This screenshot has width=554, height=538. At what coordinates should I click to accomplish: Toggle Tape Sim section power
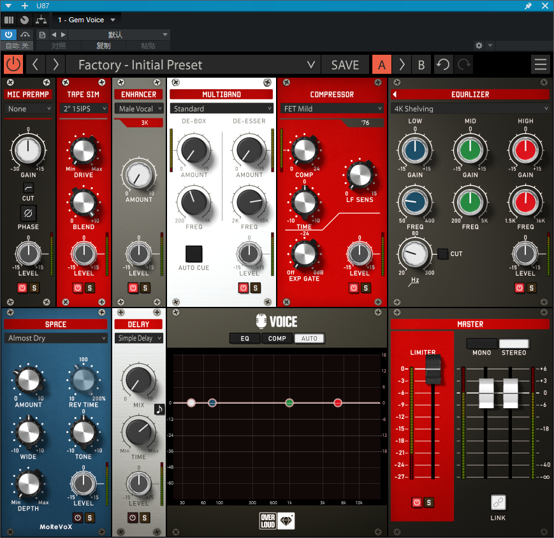78,288
